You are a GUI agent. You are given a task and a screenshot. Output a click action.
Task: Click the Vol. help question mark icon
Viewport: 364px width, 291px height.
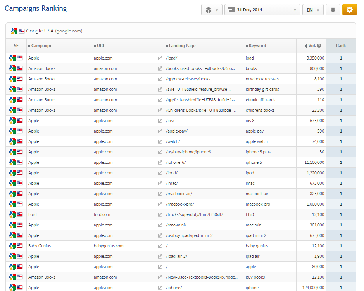coord(319,46)
